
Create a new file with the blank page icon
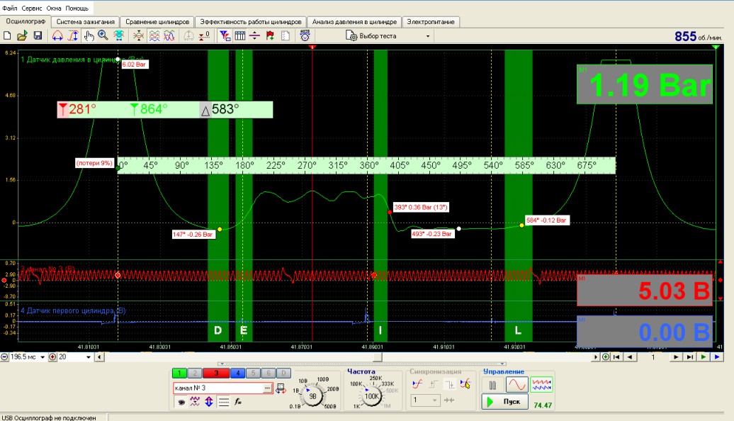pyautogui.click(x=7, y=35)
